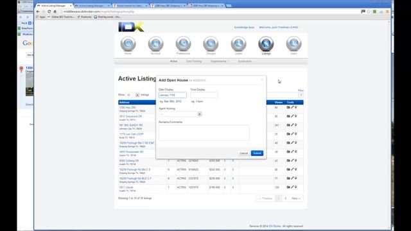411x231 pixels.
Task: Open the Apps bookmark in bookmarks bar
Action: (x=40, y=17)
